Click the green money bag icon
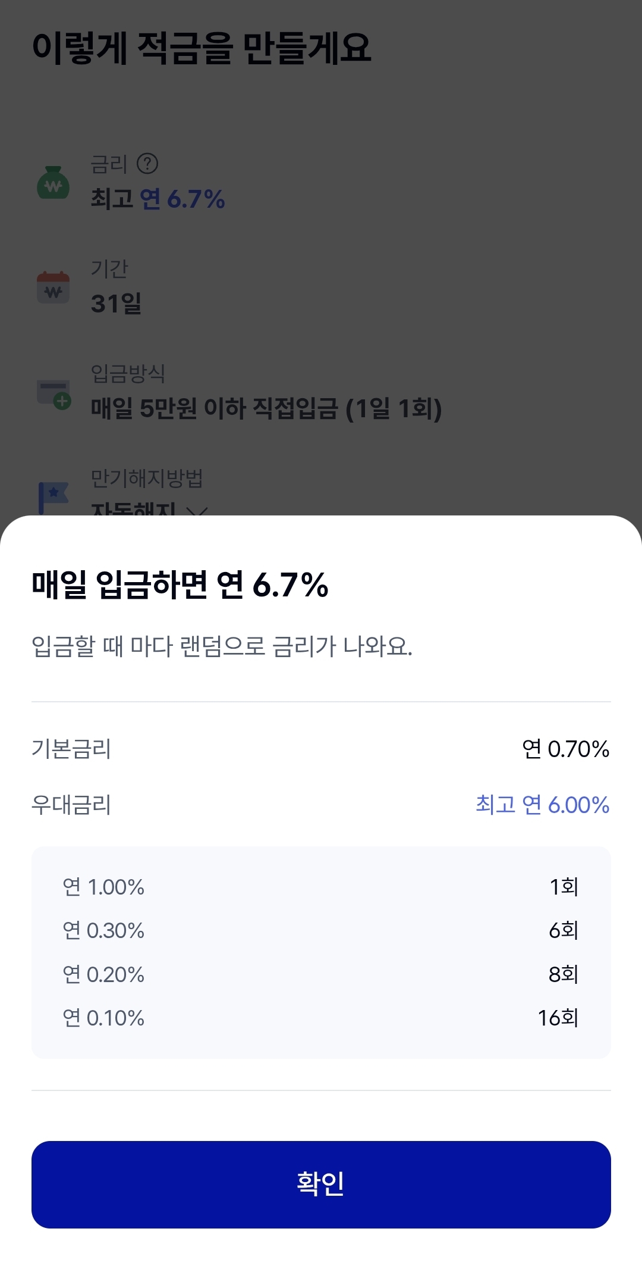642x1266 pixels. (53, 183)
